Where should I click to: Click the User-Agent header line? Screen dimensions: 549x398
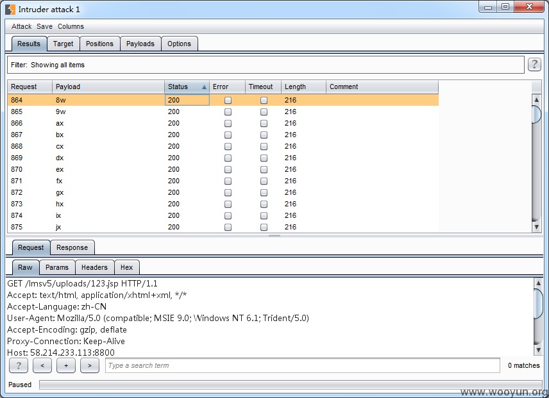pos(158,318)
